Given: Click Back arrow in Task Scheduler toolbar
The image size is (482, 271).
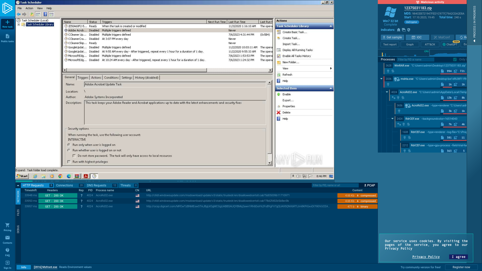Looking at the screenshot, I should [19, 14].
